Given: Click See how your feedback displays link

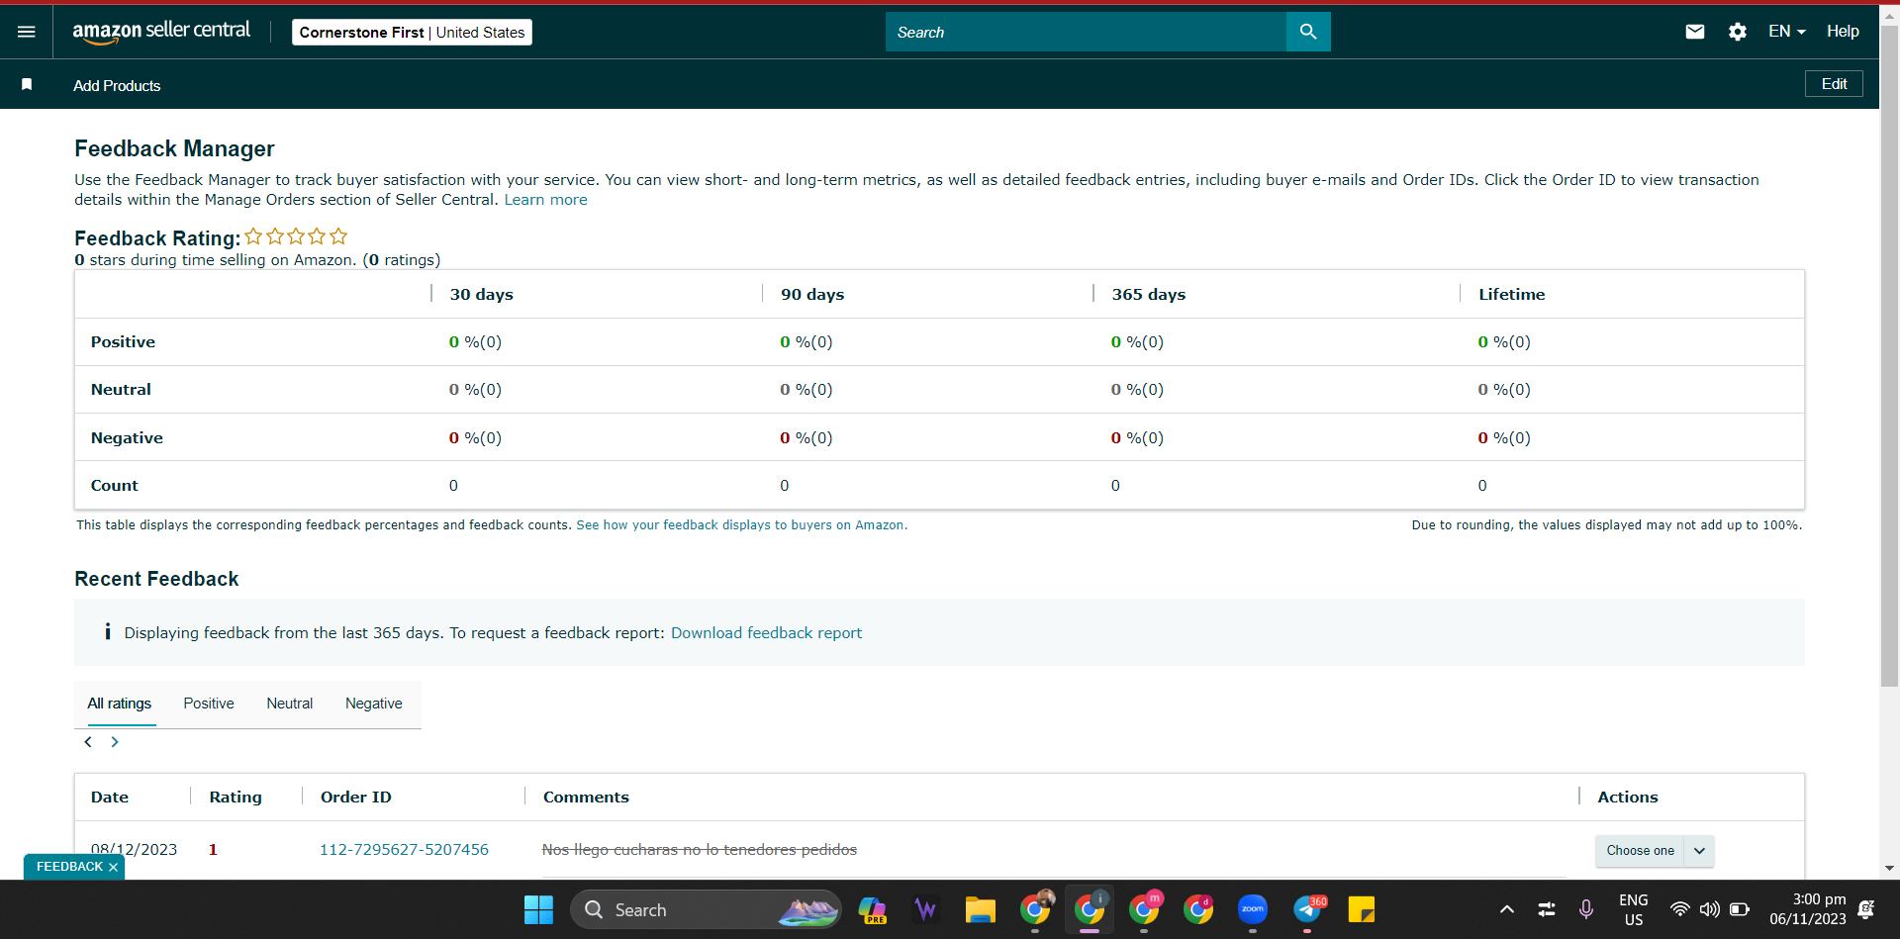Looking at the screenshot, I should click(742, 525).
